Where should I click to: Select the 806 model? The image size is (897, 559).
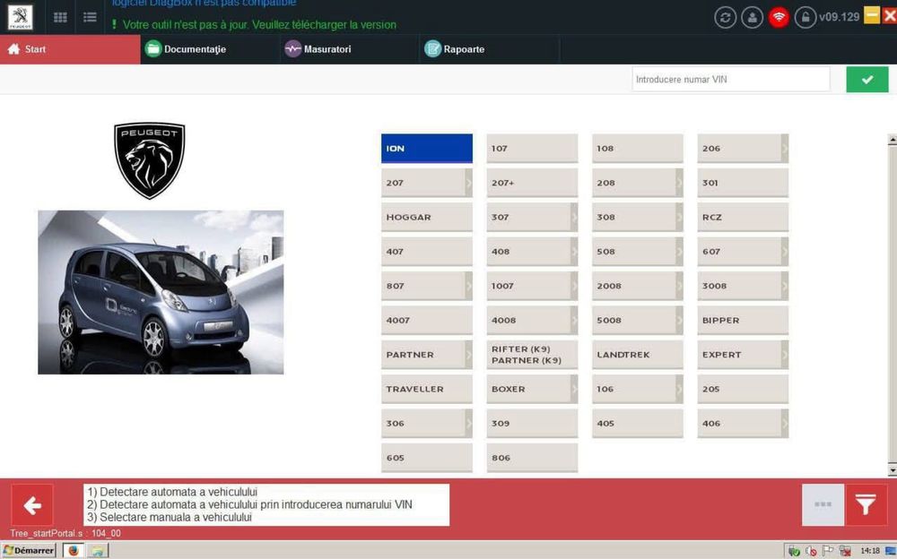point(532,458)
